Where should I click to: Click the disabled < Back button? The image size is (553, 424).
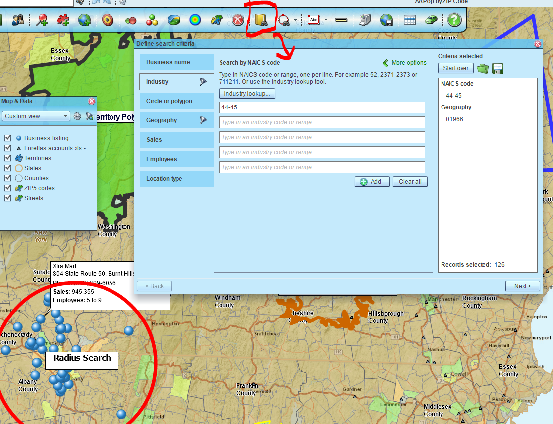tap(154, 286)
